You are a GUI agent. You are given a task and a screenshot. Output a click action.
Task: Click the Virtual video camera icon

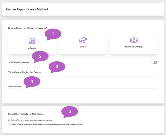[x=83, y=40]
